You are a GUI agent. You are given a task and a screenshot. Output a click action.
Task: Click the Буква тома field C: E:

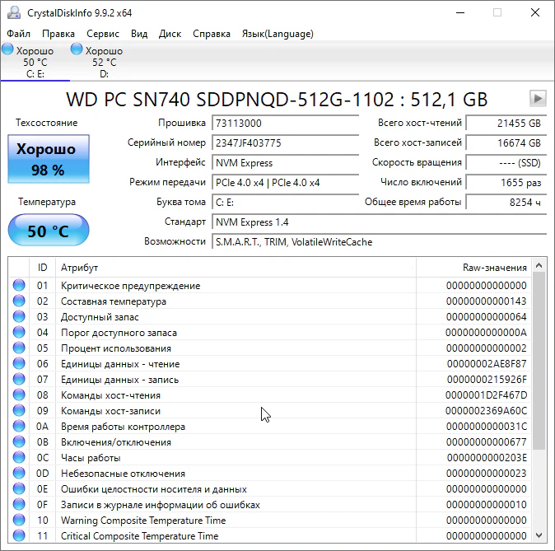click(x=285, y=203)
